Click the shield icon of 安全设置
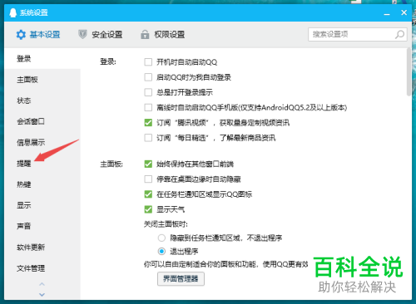416x304 pixels. 82,34
